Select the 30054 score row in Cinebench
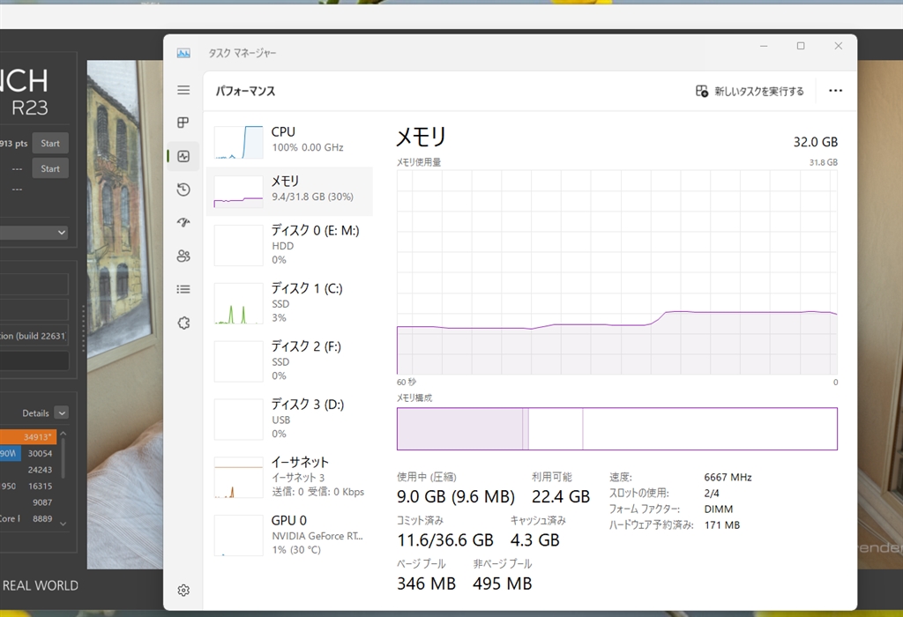Viewport: 903px width, 617px height. point(28,454)
